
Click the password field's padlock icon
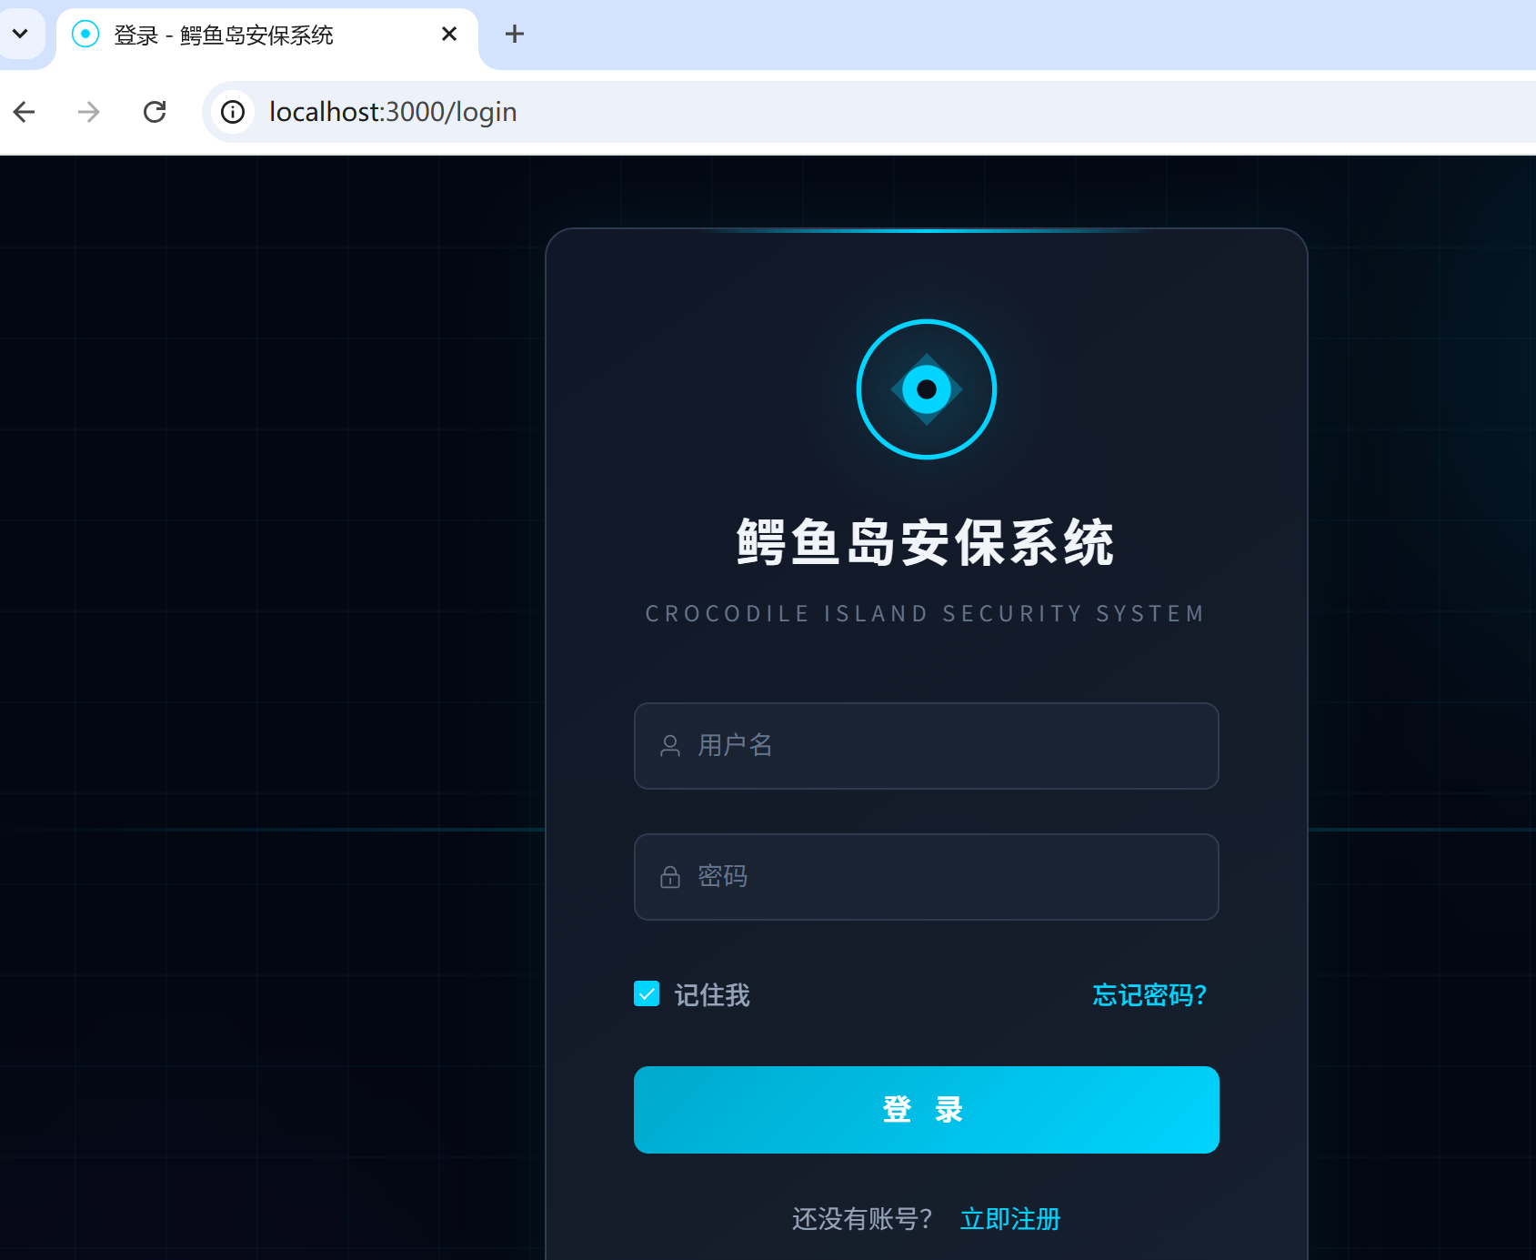(669, 877)
